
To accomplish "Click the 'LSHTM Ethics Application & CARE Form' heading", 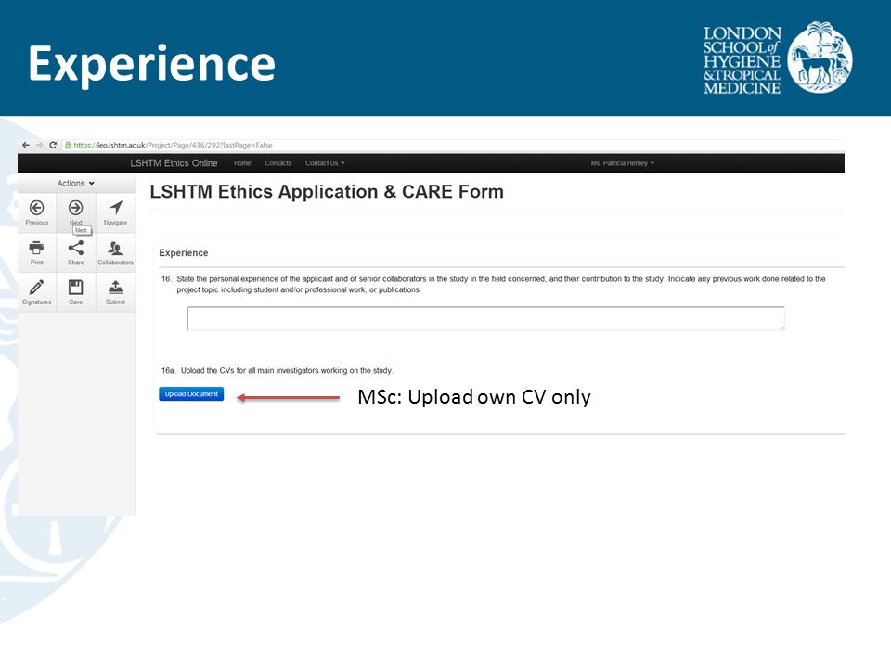I will [x=327, y=191].
